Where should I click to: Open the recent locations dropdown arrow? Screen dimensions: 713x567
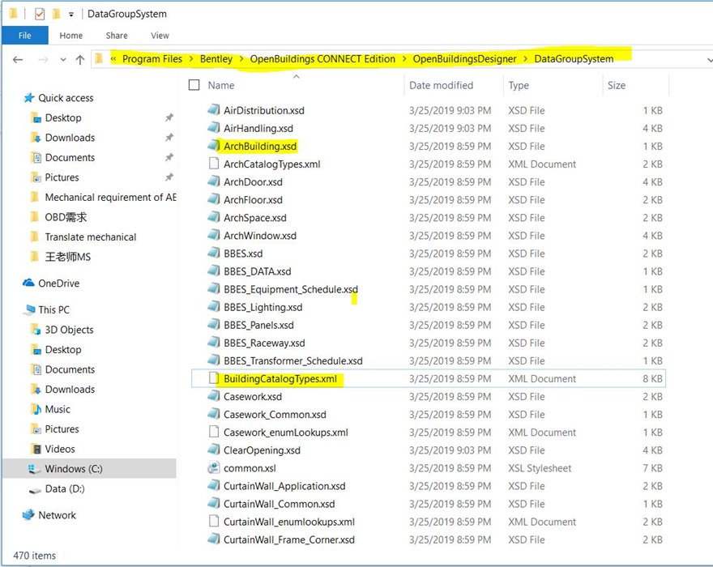point(63,60)
